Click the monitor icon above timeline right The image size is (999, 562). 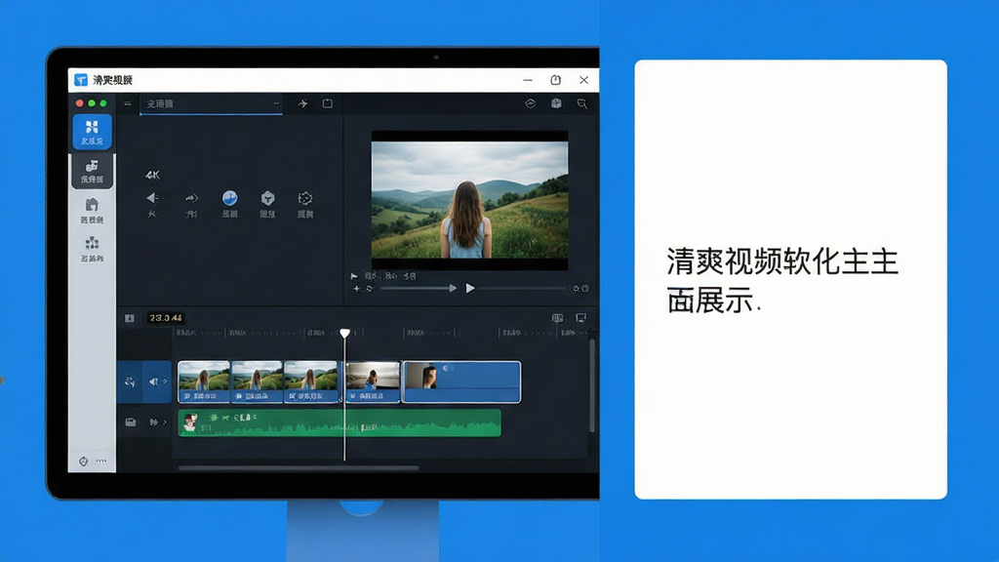[x=581, y=317]
